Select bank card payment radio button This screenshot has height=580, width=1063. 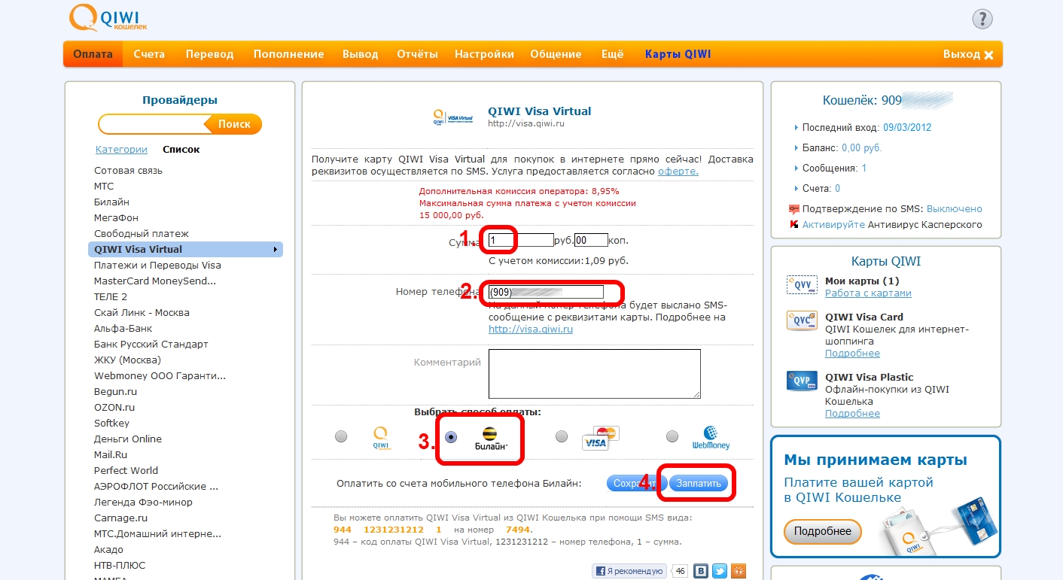point(561,436)
